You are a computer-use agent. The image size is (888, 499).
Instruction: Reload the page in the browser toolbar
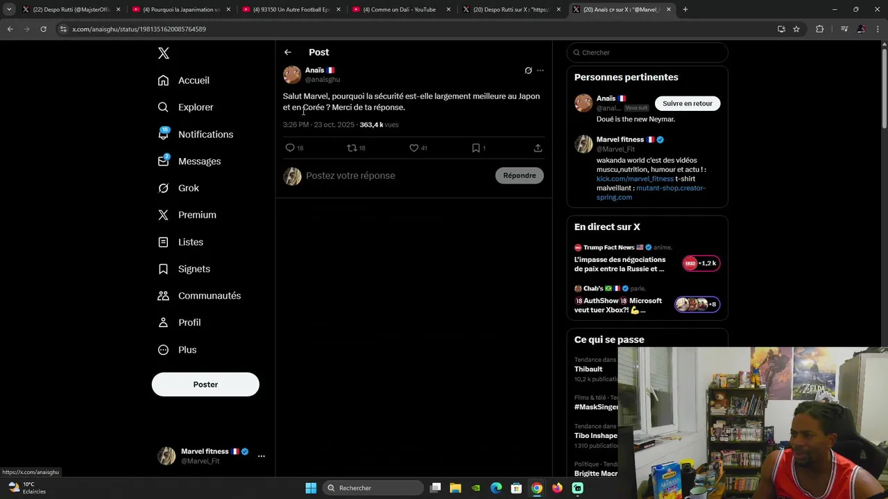(x=43, y=29)
